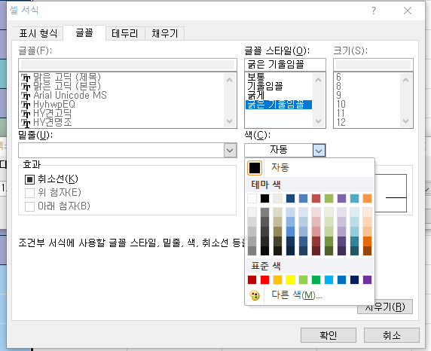Choose light green in standard colors

[x=303, y=279]
